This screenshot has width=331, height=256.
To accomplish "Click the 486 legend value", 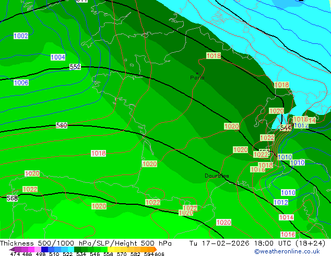I will (27, 254).
